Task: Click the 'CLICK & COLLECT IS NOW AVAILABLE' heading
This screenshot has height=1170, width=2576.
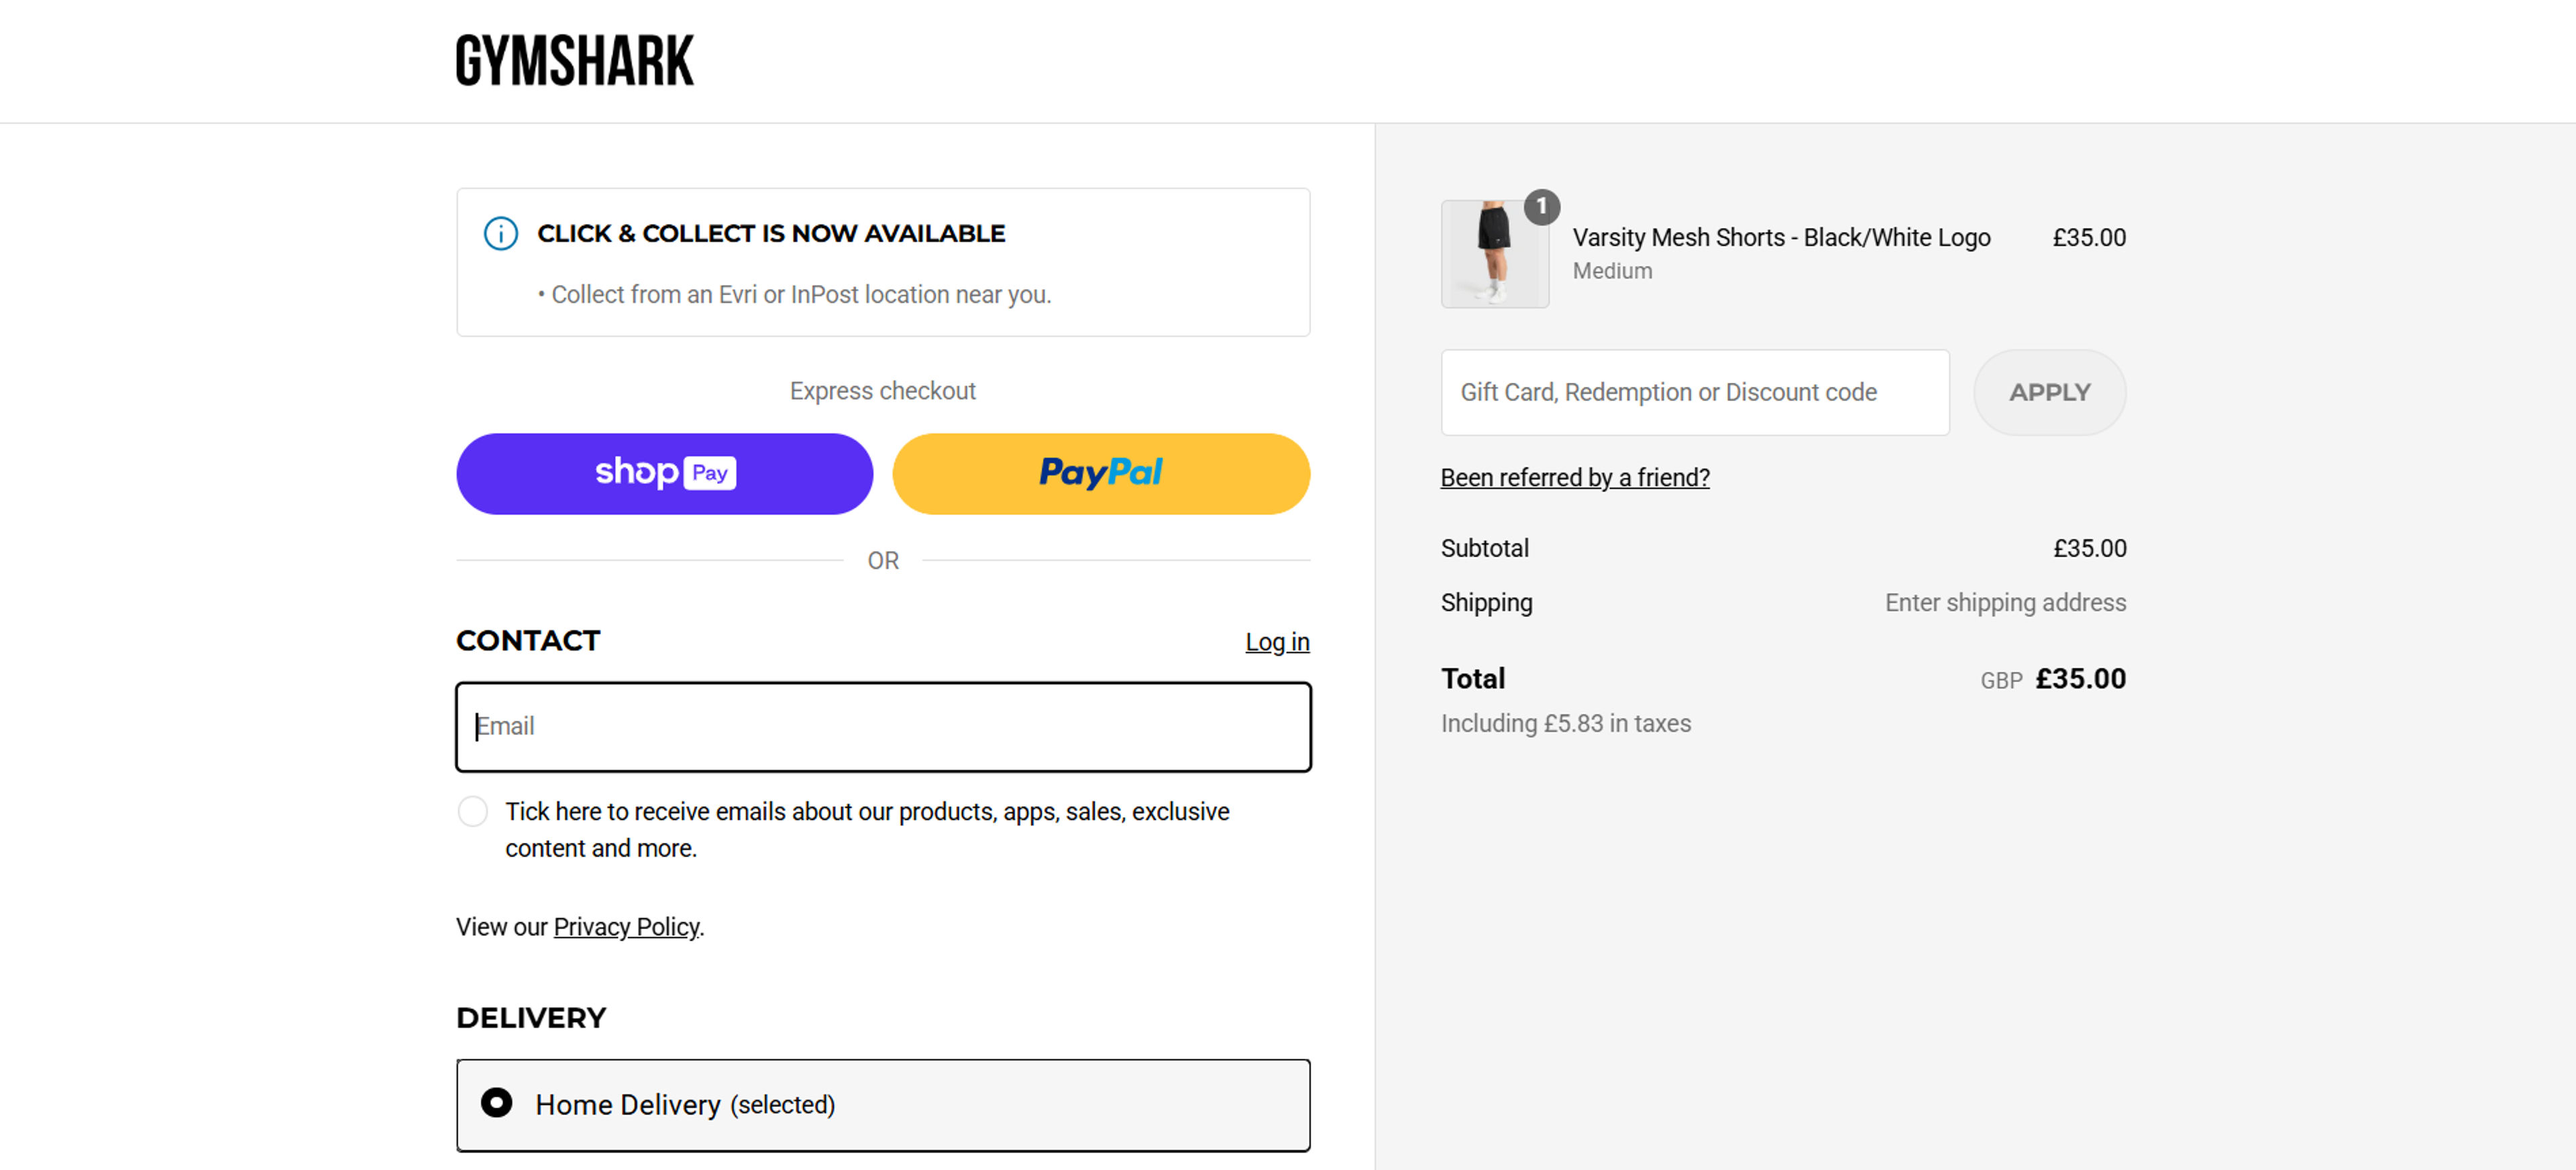Action: click(x=771, y=234)
